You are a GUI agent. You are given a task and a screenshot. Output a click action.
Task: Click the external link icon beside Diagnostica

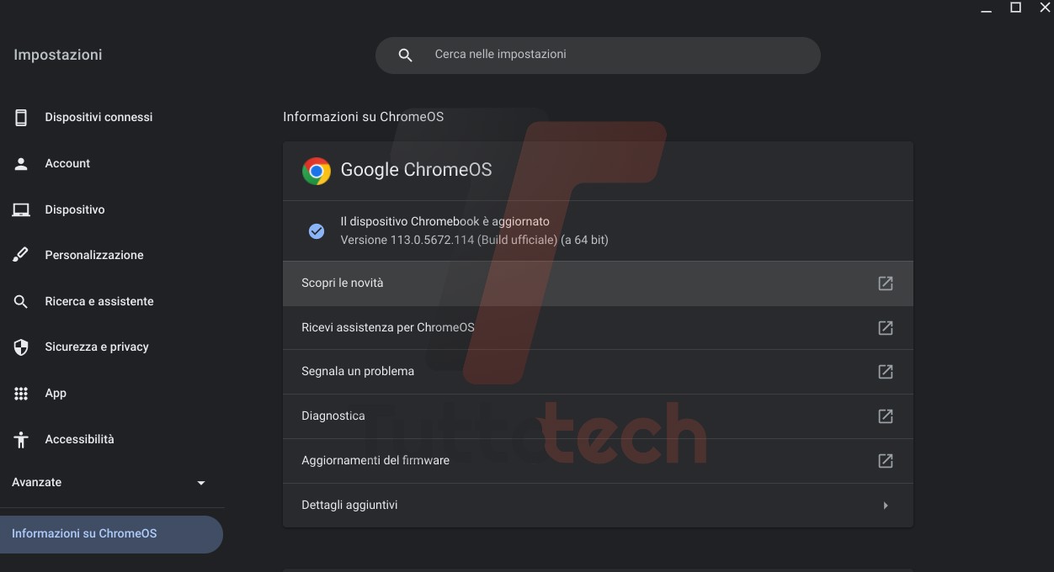886,416
